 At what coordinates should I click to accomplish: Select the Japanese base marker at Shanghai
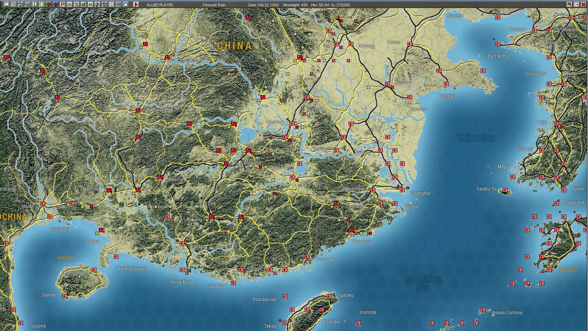point(402,190)
